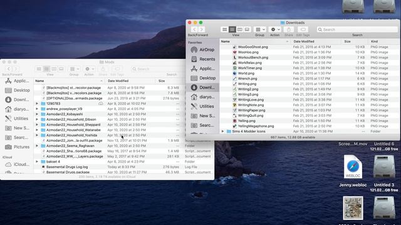Select WorkoutBench.png file
The image size is (401, 225).
(253, 57)
